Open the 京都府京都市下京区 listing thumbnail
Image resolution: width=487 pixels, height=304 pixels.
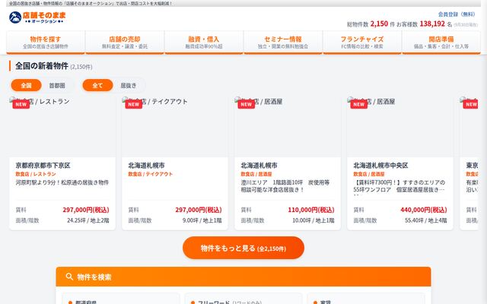[62, 127]
